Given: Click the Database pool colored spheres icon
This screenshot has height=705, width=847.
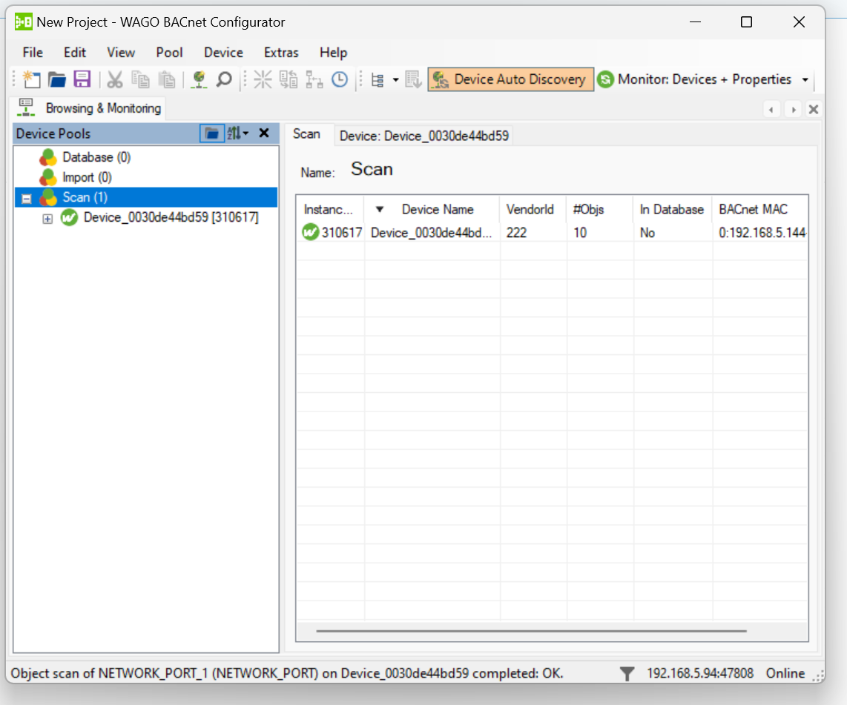Looking at the screenshot, I should point(48,157).
